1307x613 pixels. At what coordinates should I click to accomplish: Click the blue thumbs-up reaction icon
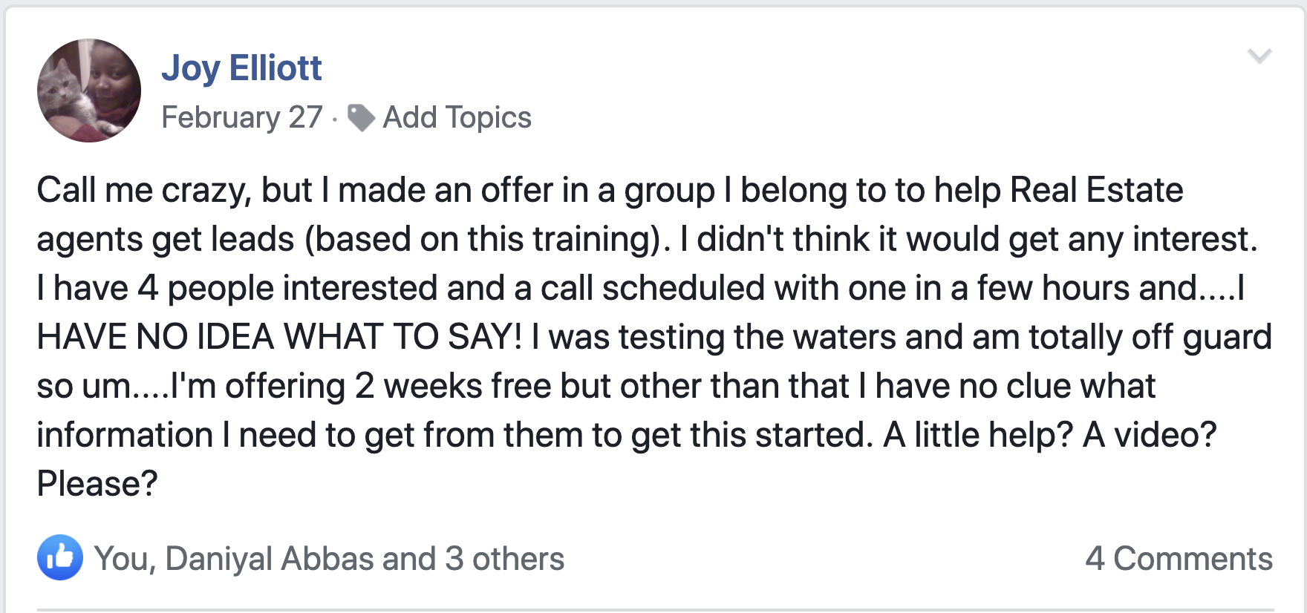60,557
